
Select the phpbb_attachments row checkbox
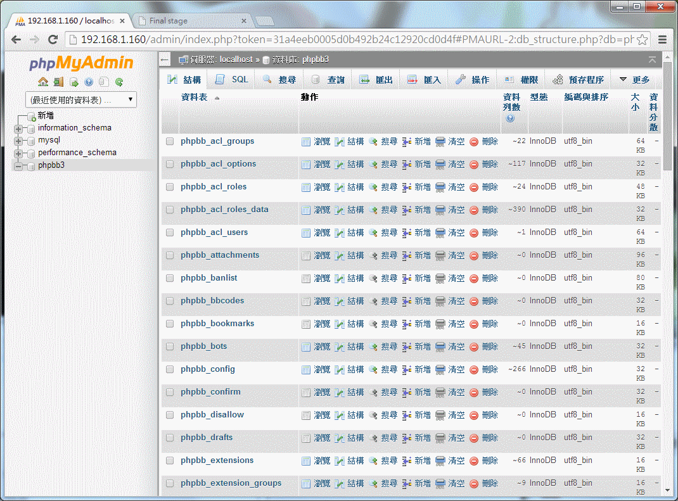170,255
